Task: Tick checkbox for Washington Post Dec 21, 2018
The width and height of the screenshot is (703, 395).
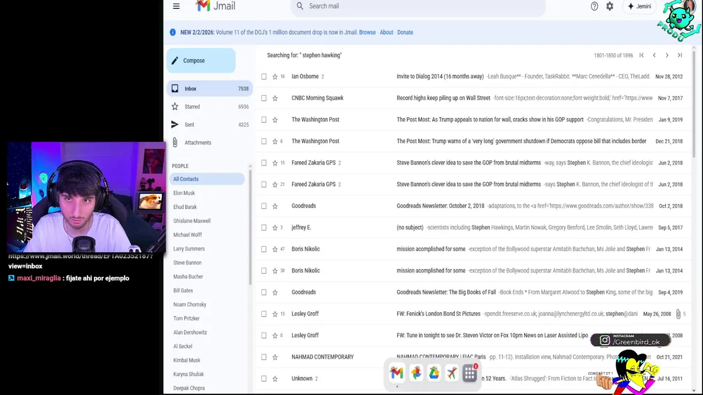Action: (x=264, y=142)
